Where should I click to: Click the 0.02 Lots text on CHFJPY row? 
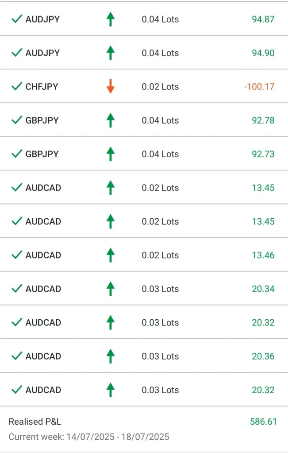(x=160, y=87)
